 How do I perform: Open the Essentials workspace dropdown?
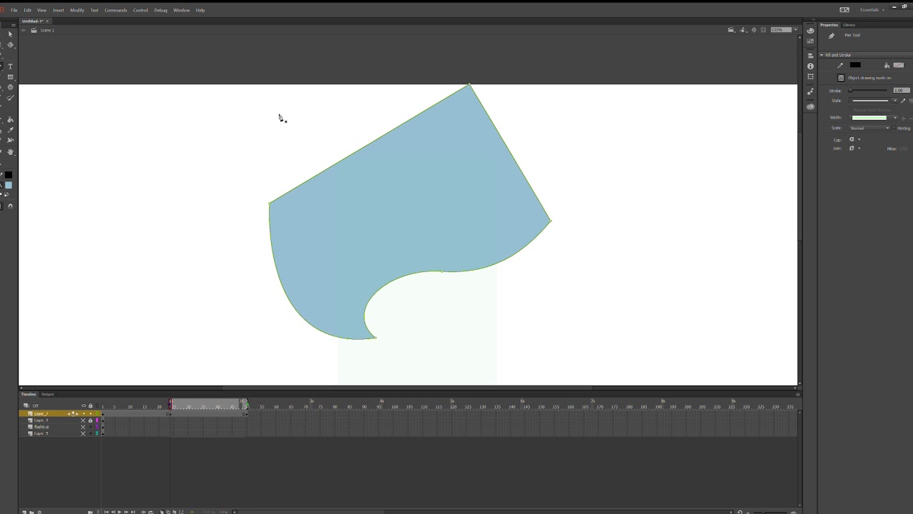click(x=872, y=9)
